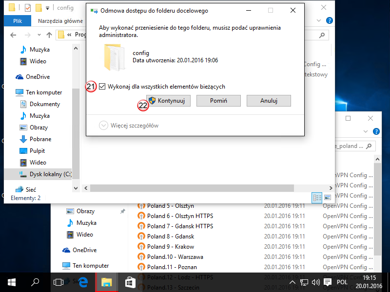Click the Properties checkmark quick access icon
This screenshot has height=292, width=390.
[x=28, y=8]
